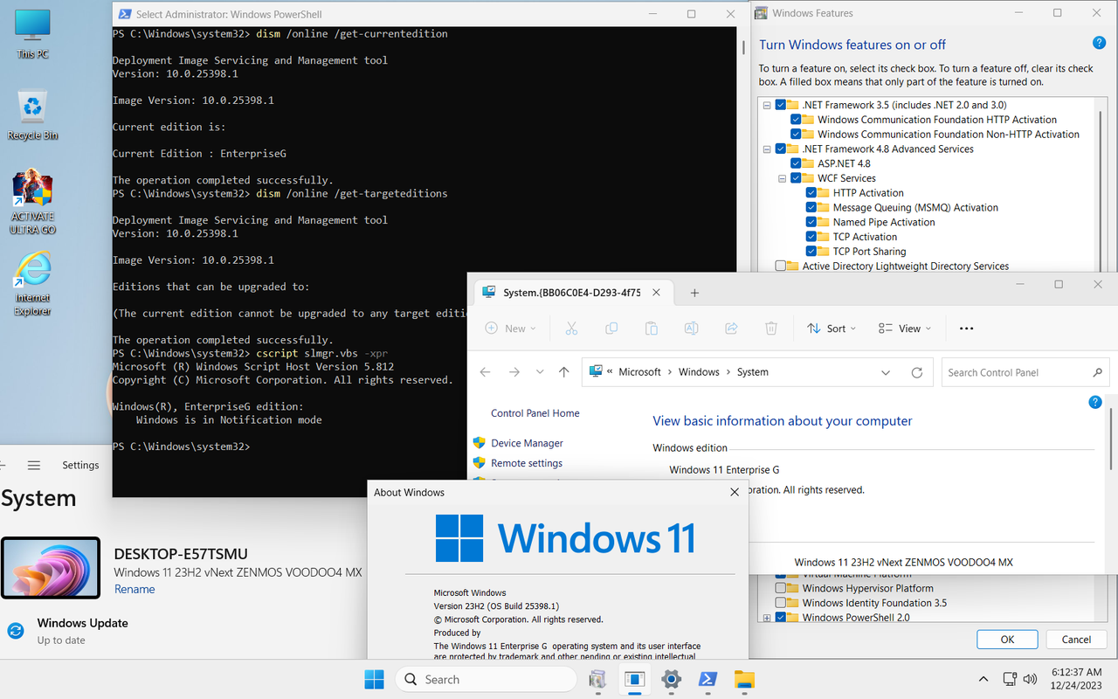Click the volume icon in system tray
The height and width of the screenshot is (699, 1118).
(x=1030, y=679)
